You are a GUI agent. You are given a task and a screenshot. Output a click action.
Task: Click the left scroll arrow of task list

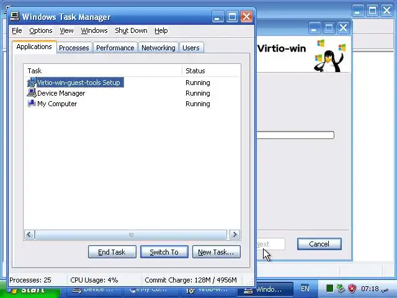(x=29, y=235)
